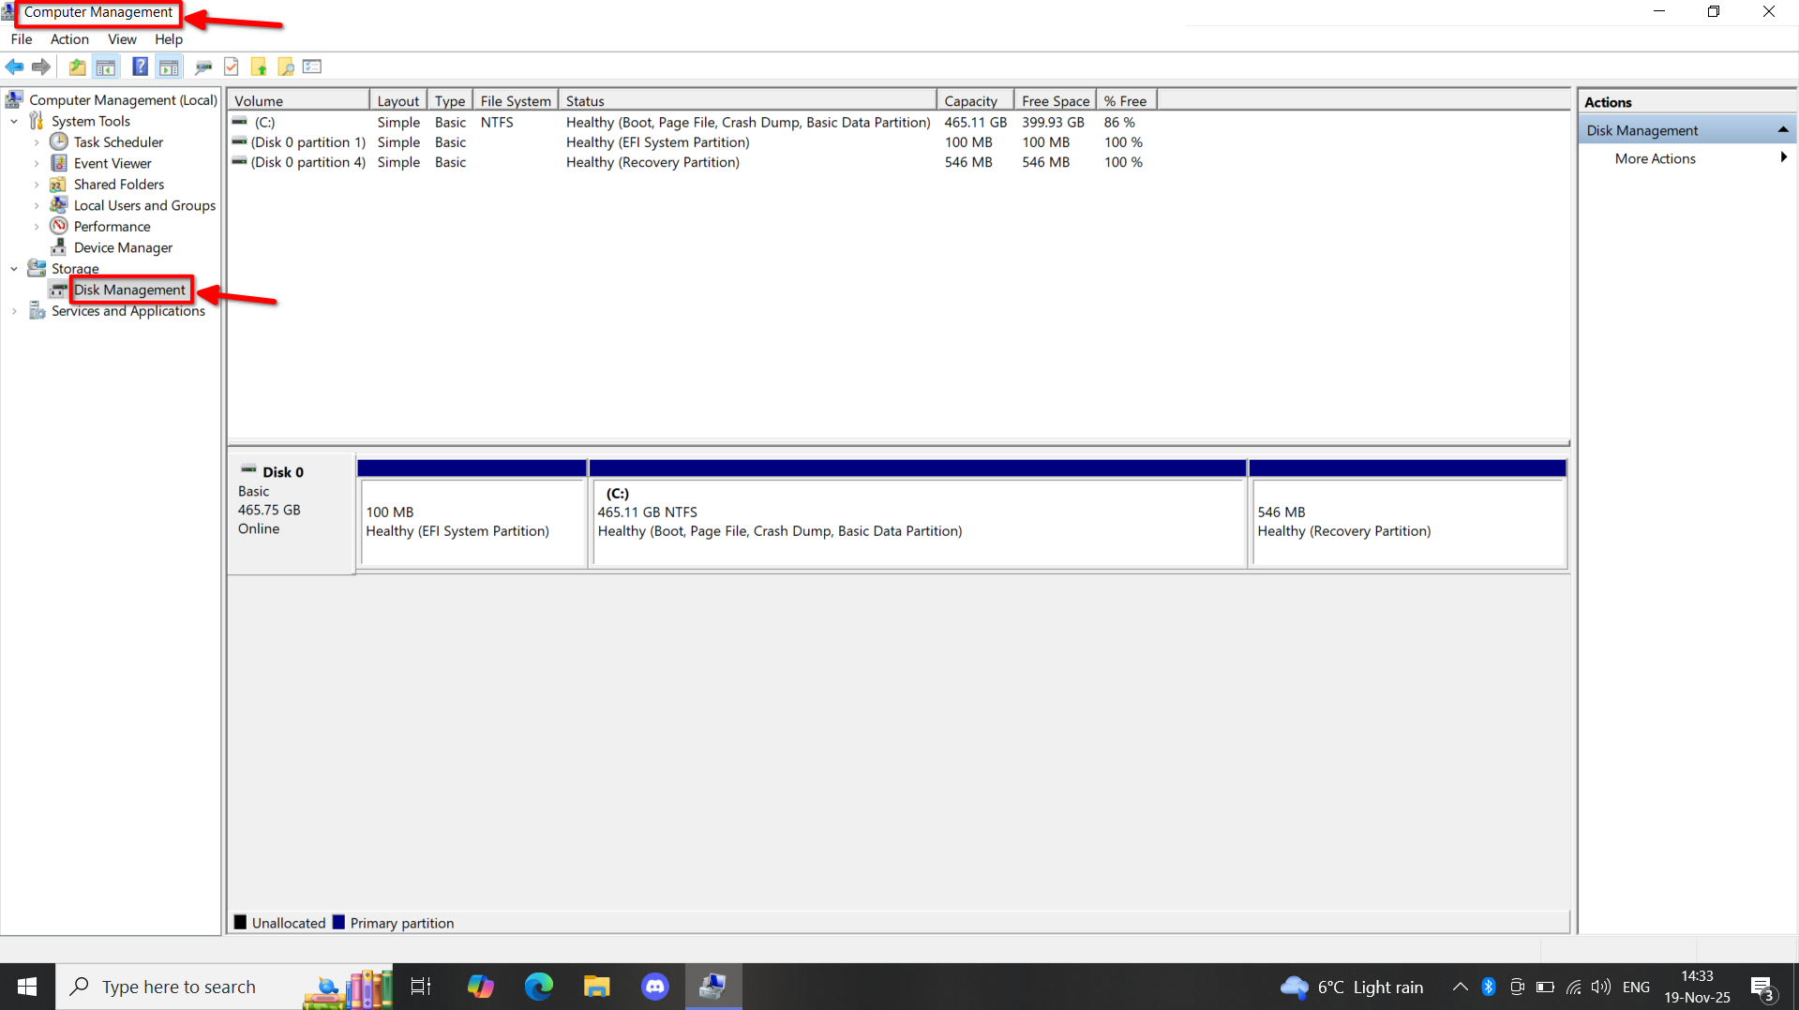The image size is (1799, 1010).
Task: Select Task Scheduler in System Tools
Action: (x=118, y=141)
